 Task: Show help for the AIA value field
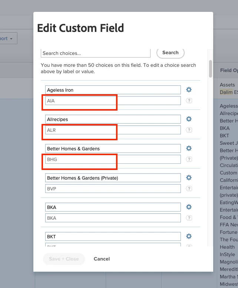click(189, 101)
